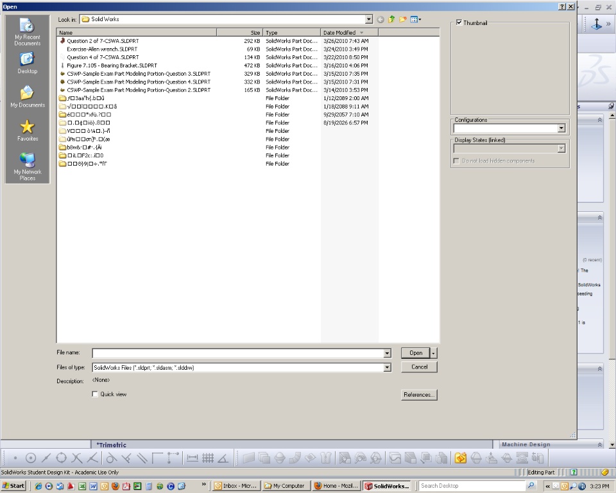Switch to Home - Mozilla Firefox taskbar button
Screen dimensions: 616x493
pos(336,486)
